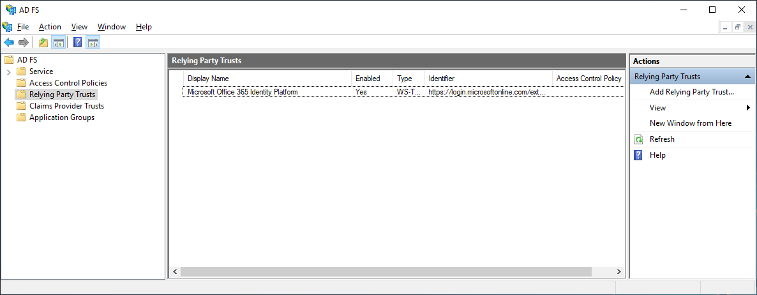Open the Action menu
This screenshot has width=757, height=295.
50,27
